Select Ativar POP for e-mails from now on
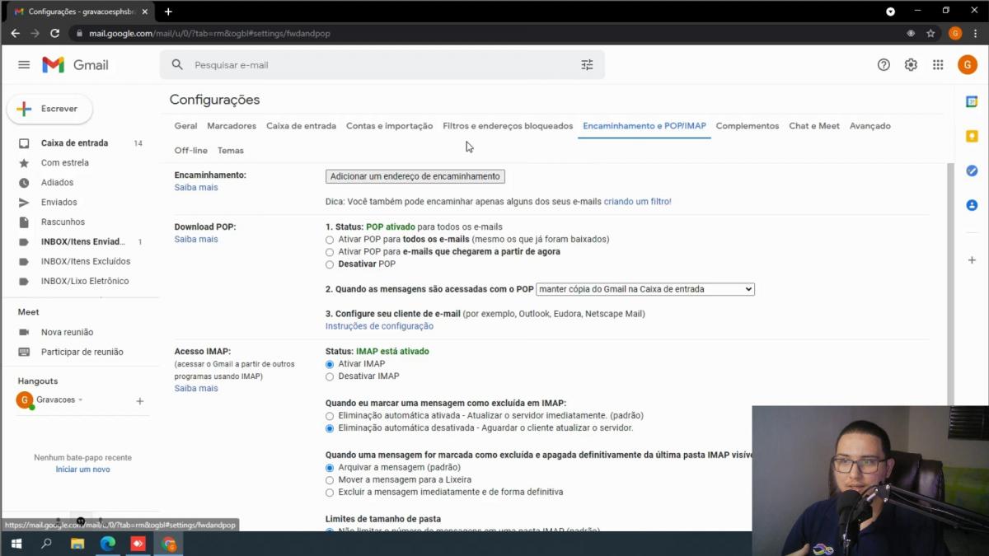Screen dimensions: 989x556 [330, 252]
